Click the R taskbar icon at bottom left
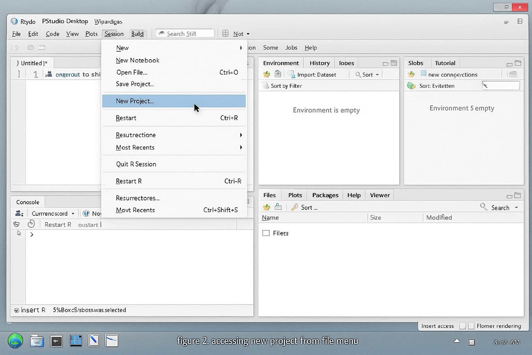Image resolution: width=532 pixels, height=355 pixels. [15, 341]
